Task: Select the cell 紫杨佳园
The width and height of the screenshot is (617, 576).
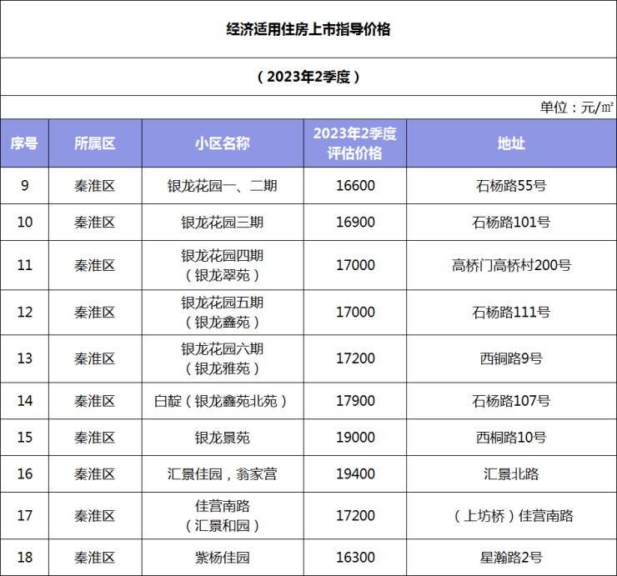Action: tap(222, 558)
